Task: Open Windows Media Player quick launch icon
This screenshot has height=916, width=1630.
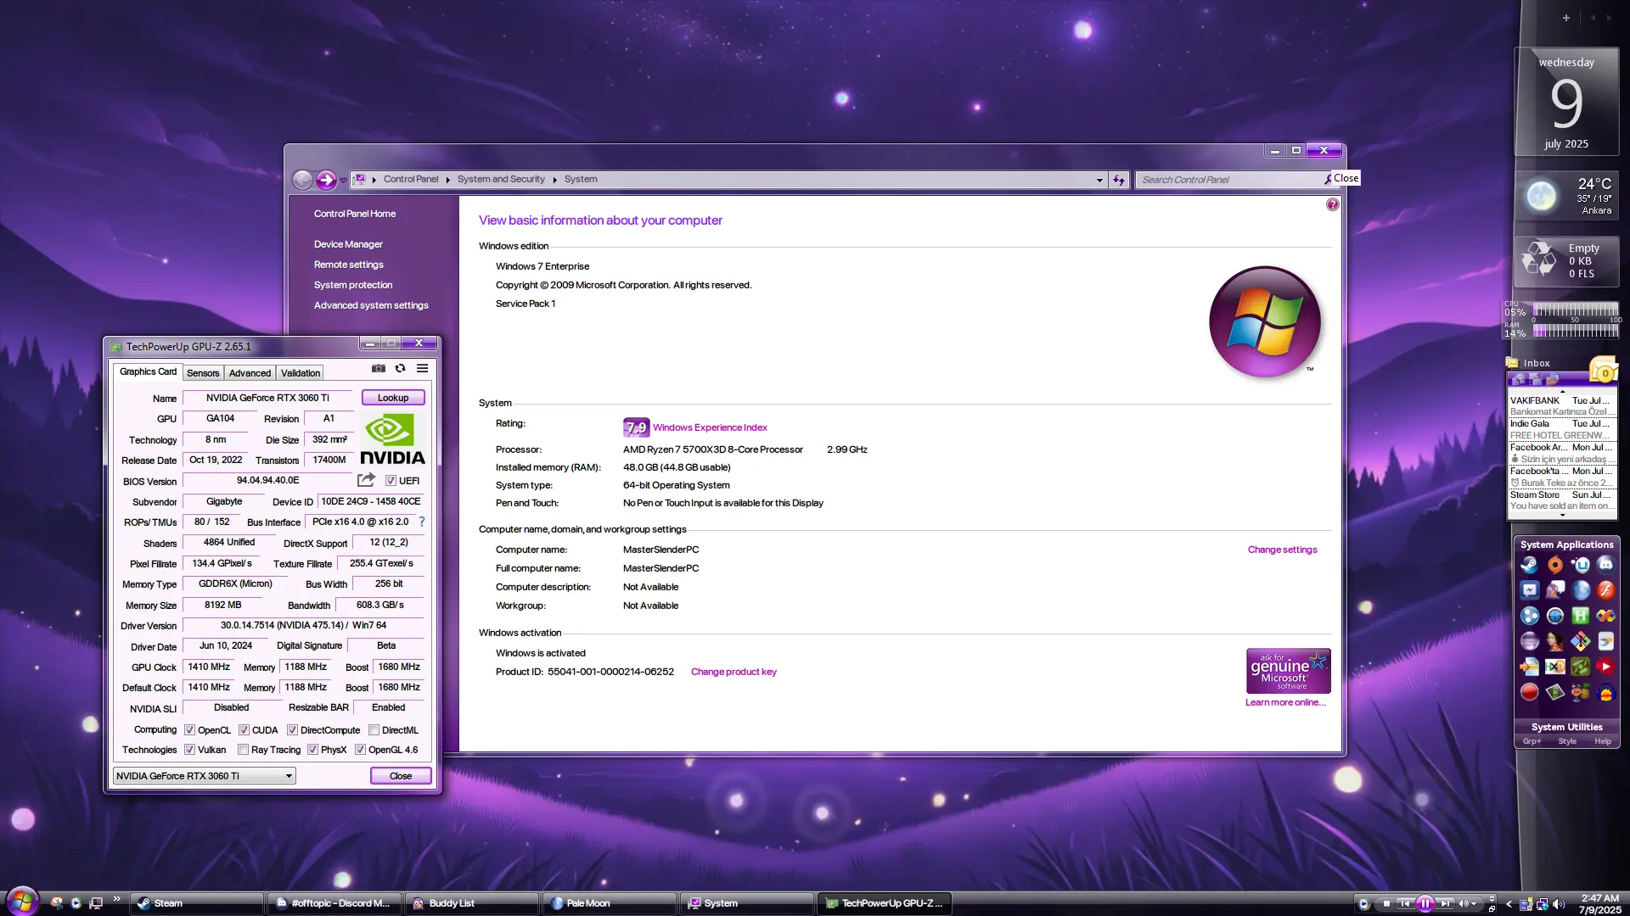Action: (76, 903)
